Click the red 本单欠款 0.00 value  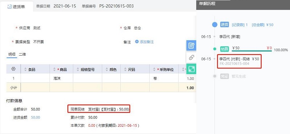pos(92,126)
